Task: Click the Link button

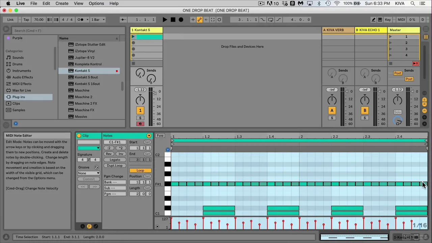Action: click(10, 20)
